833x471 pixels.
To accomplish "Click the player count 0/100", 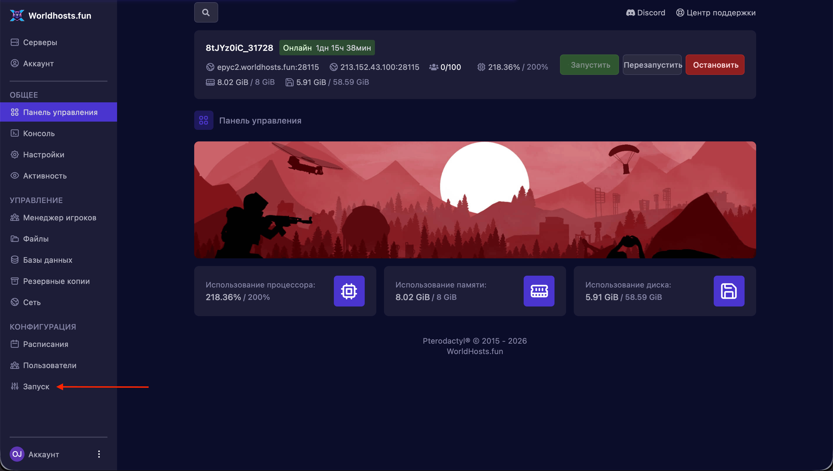I will coord(450,67).
